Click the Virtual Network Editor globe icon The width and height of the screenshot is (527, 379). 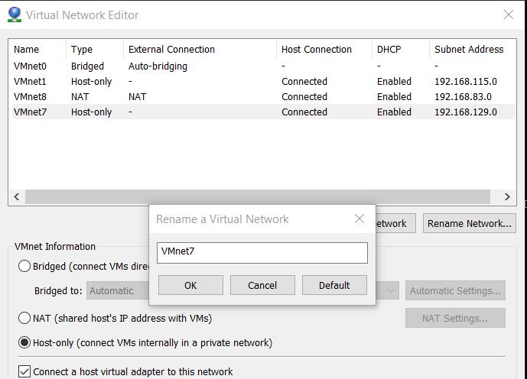[x=14, y=15]
